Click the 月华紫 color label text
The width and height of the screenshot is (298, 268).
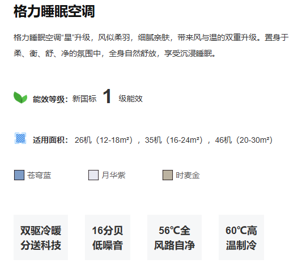click(x=113, y=175)
